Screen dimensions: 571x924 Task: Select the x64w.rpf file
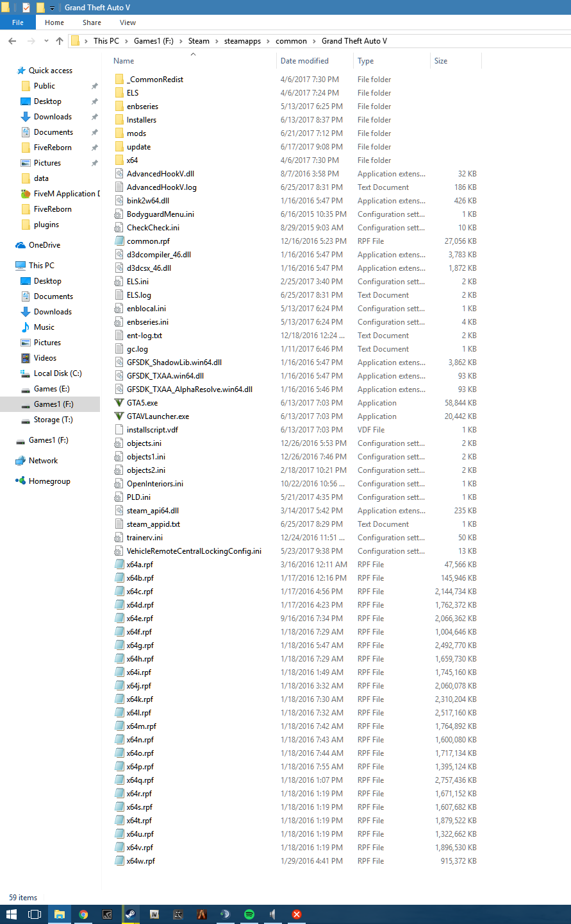coord(141,861)
